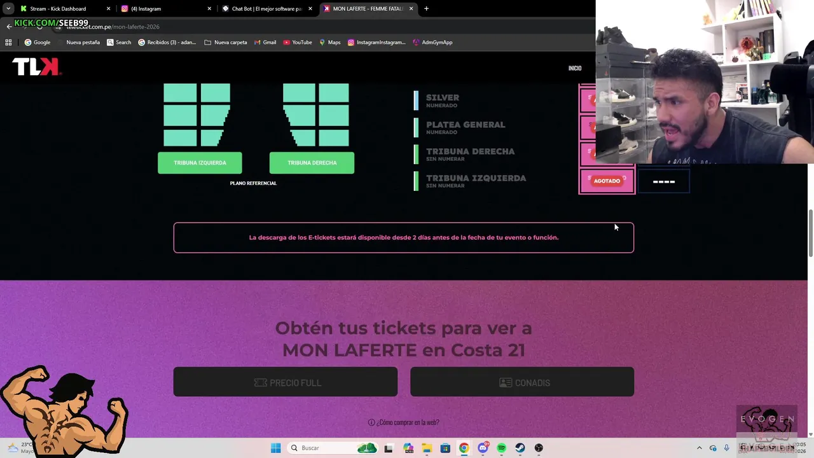
Task: Click INICIO in site navigation
Action: 575,68
